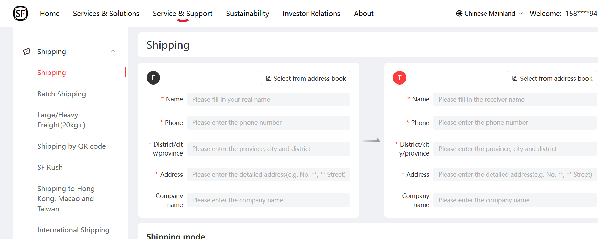Click the arrow between sender and receiver
Screen dimensions: 598x239
click(x=372, y=140)
